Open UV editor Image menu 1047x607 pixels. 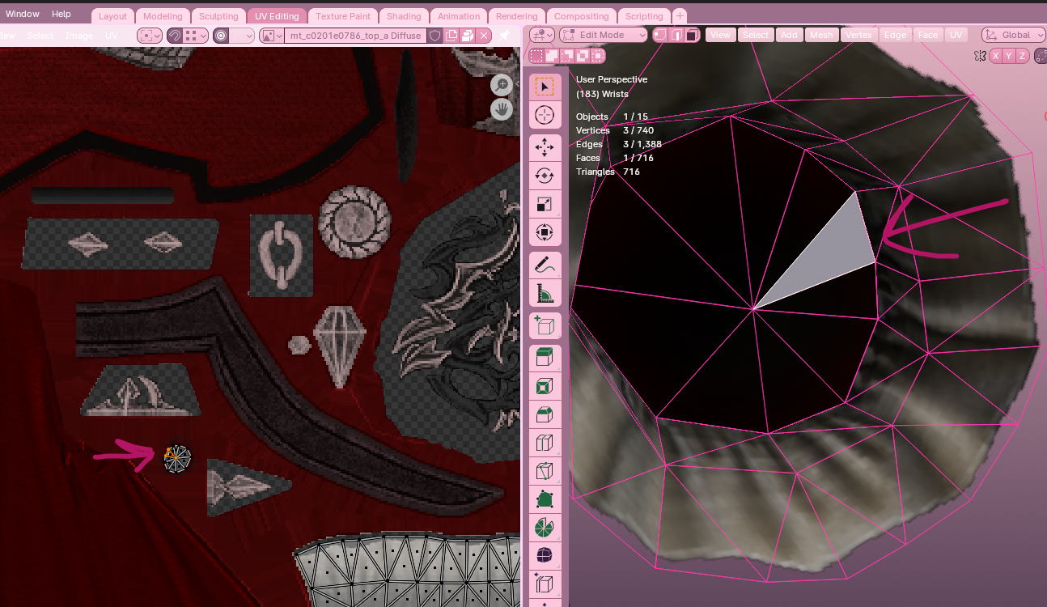coord(79,36)
